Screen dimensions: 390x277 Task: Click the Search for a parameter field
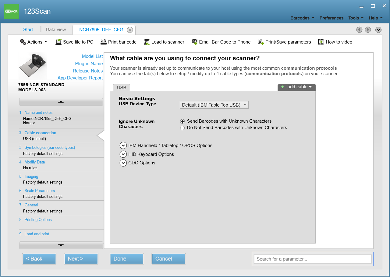(x=313, y=259)
